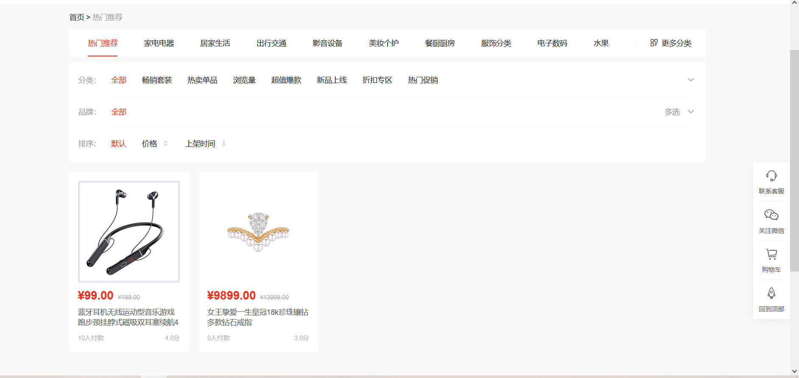
Task: Click the down arrow beside 上架时间
Action: [224, 144]
